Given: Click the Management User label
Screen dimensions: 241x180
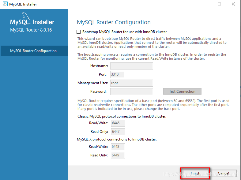Looking at the screenshot, I should (x=93, y=83).
